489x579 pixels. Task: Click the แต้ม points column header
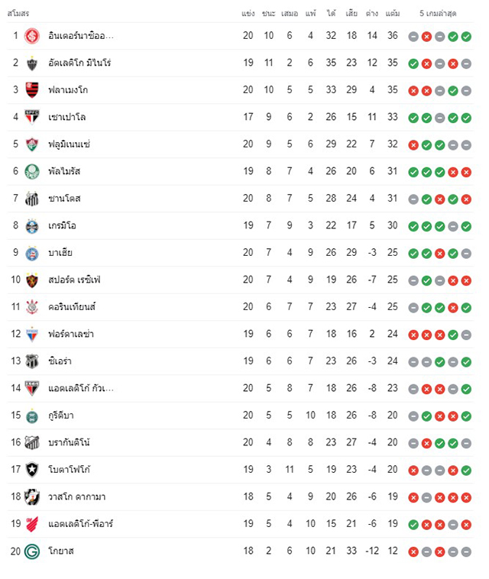click(x=392, y=13)
